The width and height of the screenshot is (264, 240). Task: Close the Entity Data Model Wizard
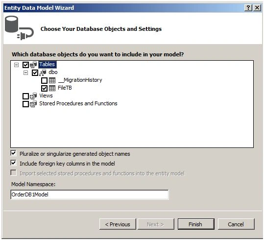[257, 8]
